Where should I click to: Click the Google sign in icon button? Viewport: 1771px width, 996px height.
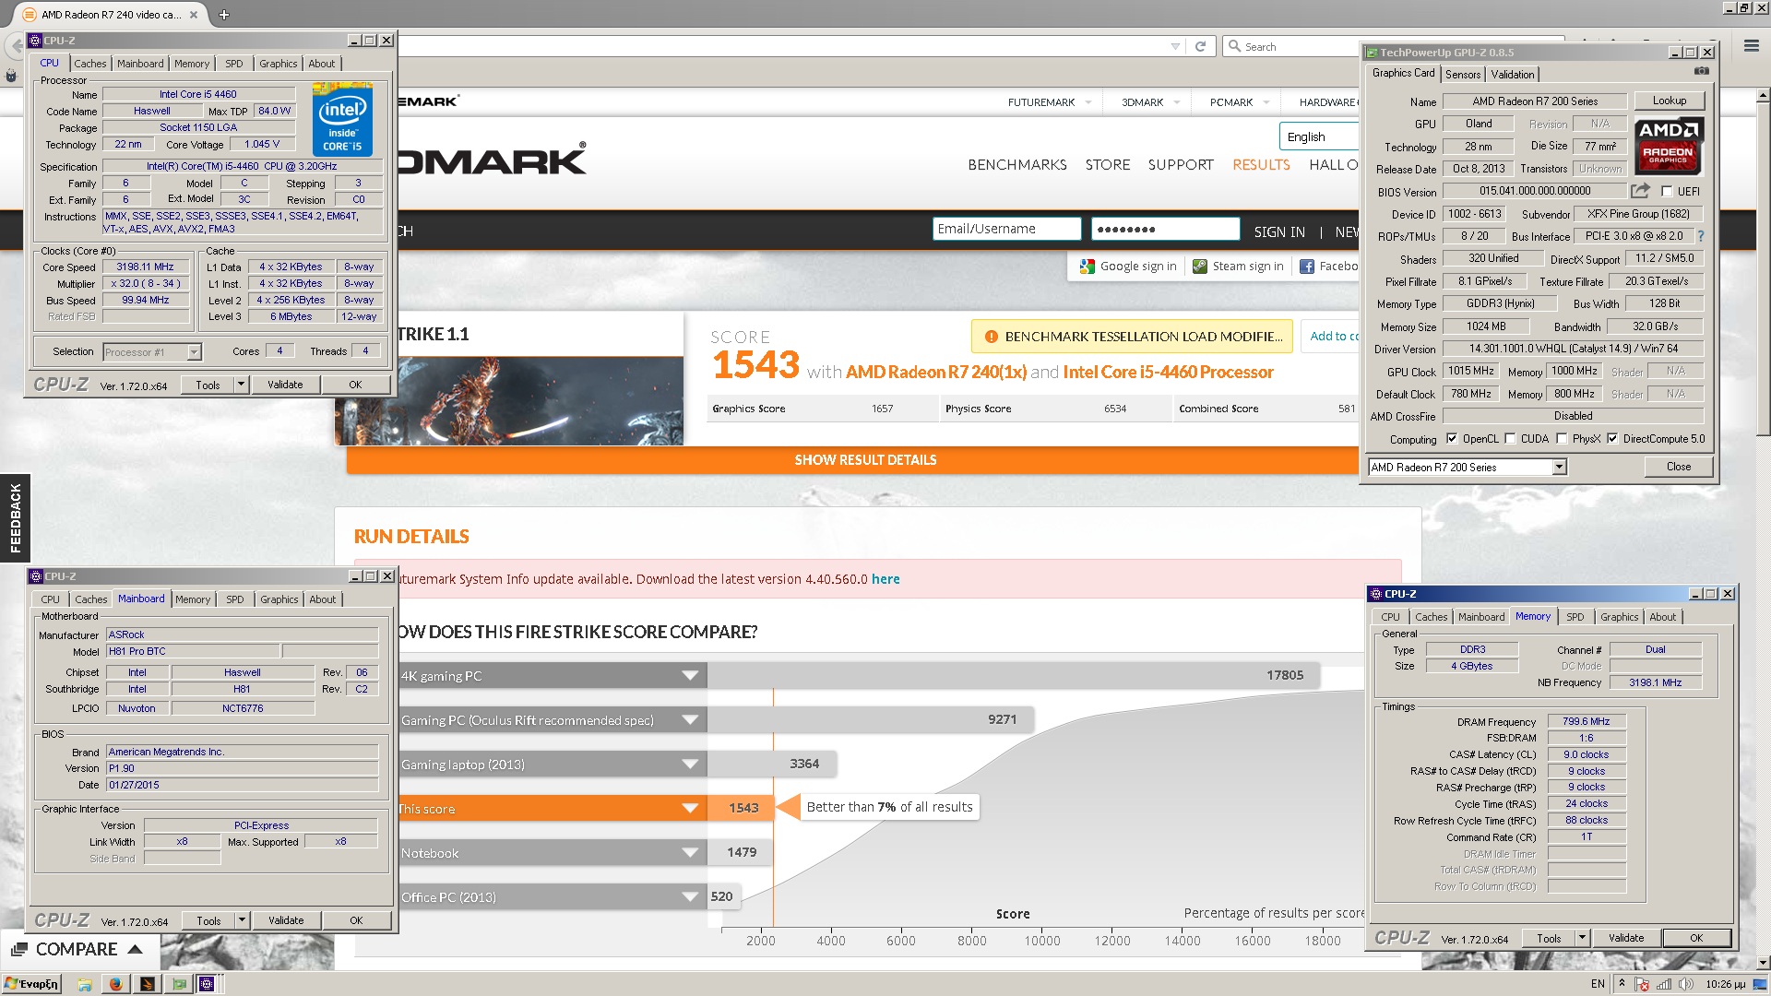coord(1128,267)
